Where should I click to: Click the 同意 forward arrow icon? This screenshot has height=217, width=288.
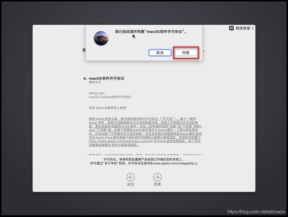157,177
